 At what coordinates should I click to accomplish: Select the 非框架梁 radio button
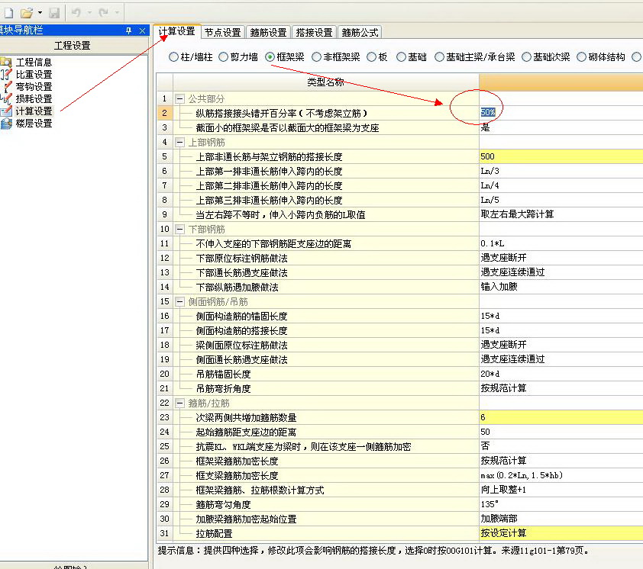(316, 57)
